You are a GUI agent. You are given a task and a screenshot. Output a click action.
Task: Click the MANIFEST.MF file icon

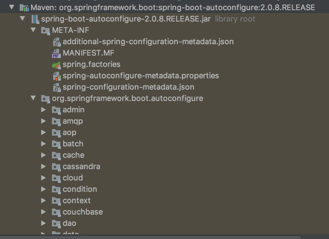point(57,53)
